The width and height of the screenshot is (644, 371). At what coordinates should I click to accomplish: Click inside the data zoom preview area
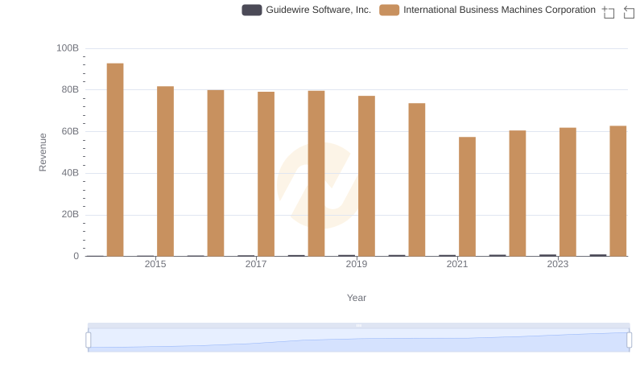point(358,340)
